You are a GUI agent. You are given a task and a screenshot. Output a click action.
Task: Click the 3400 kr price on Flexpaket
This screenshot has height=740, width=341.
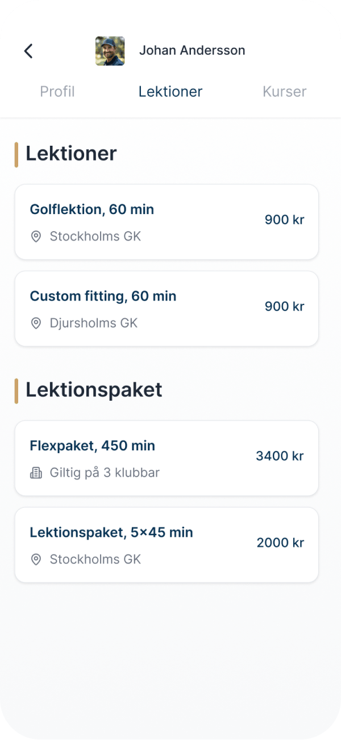[279, 456]
